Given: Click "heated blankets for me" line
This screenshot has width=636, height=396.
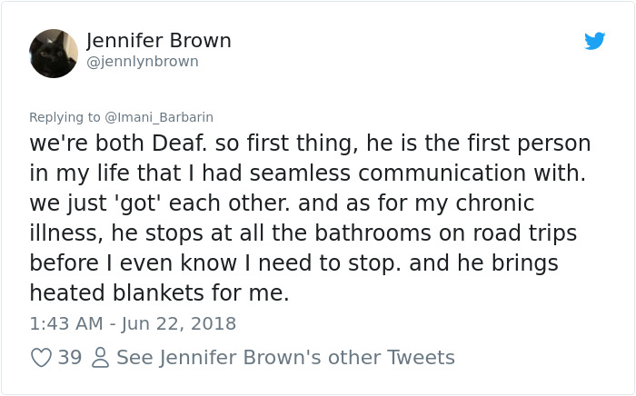Looking at the screenshot, I should click(159, 293).
